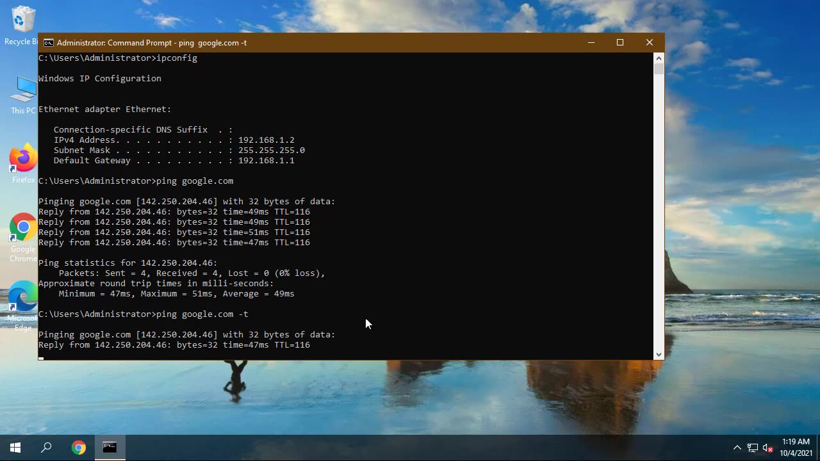Select This PC desktop icon
The image size is (820, 461).
coord(23,95)
